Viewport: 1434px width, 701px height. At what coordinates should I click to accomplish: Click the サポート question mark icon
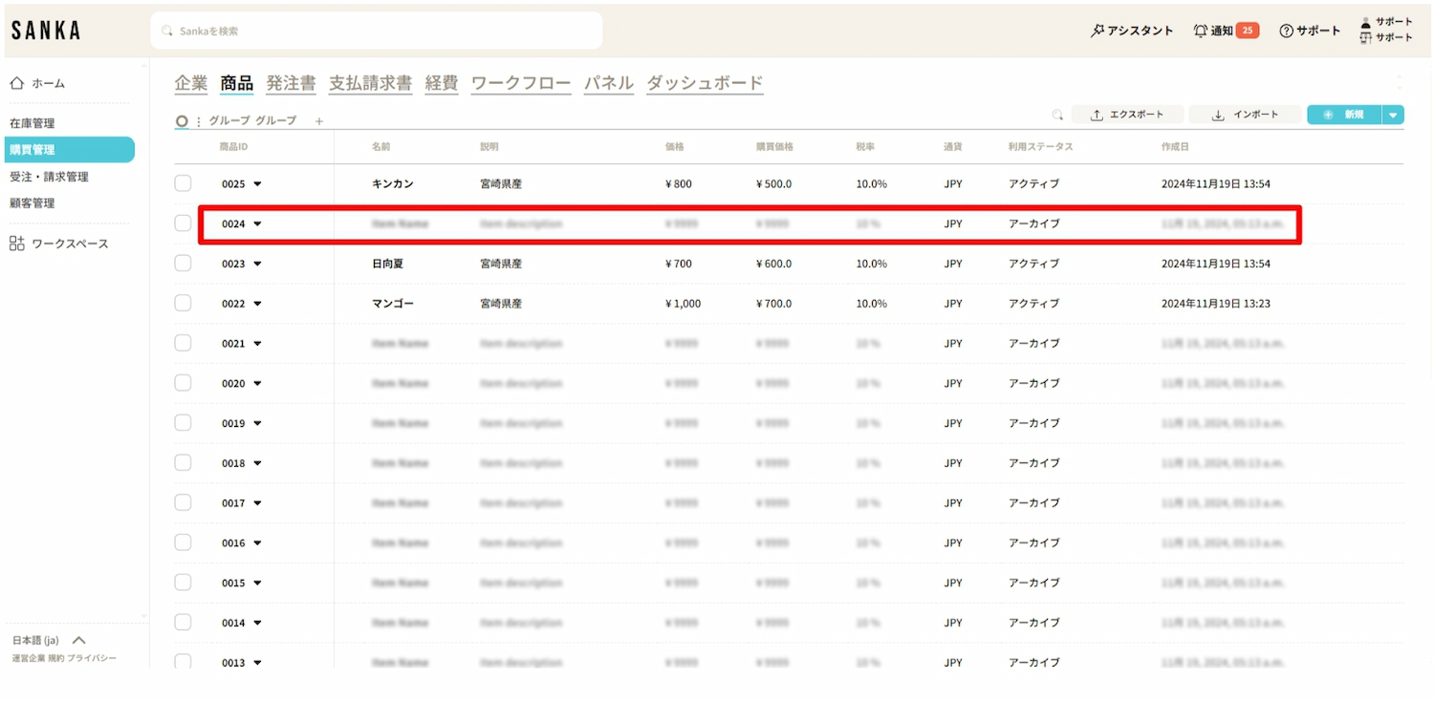[x=1287, y=31]
